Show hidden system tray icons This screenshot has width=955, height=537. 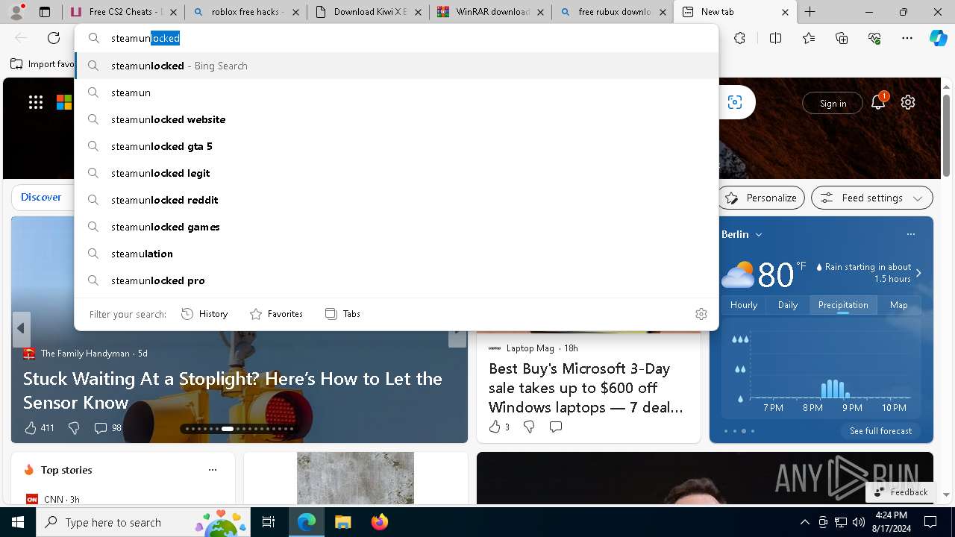click(804, 522)
